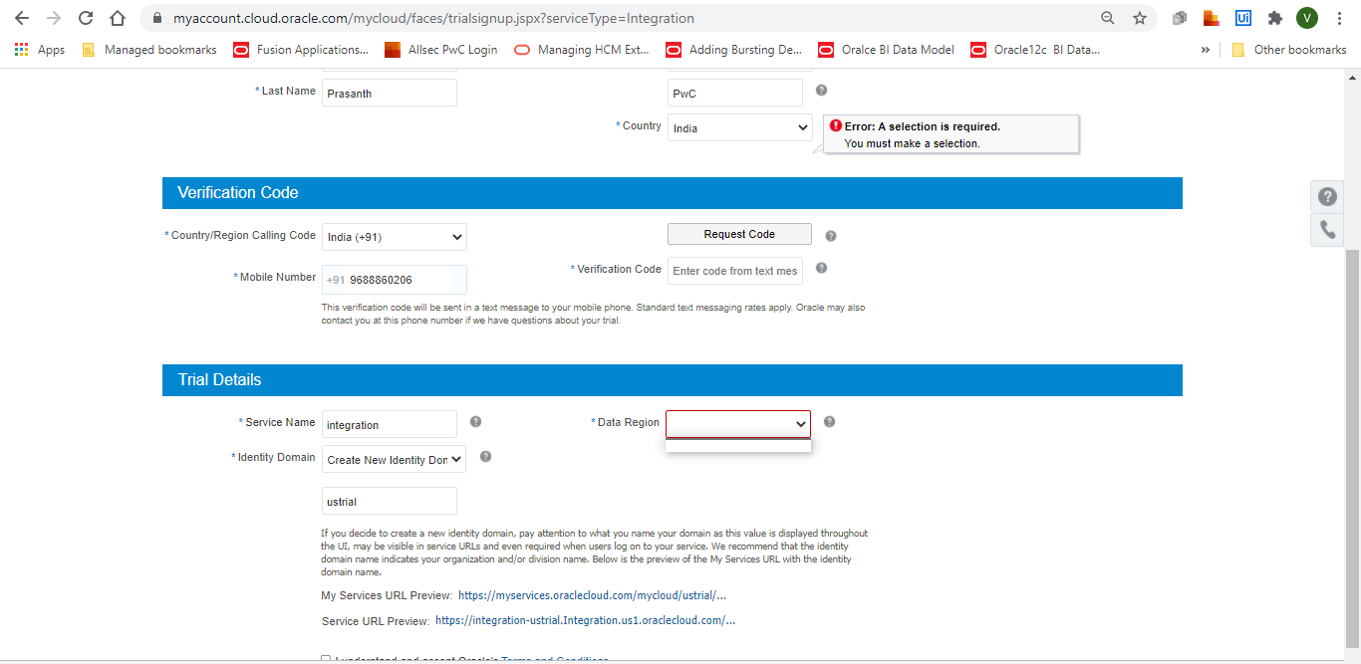Screen dimensions: 1361x664
Task: Reload the current page
Action: tap(86, 18)
